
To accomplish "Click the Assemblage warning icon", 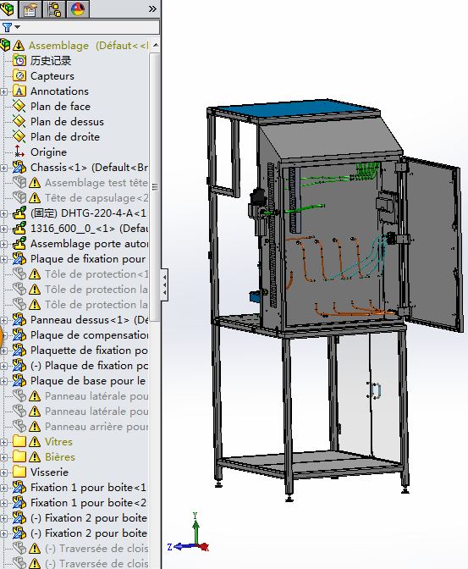I will click(19, 46).
